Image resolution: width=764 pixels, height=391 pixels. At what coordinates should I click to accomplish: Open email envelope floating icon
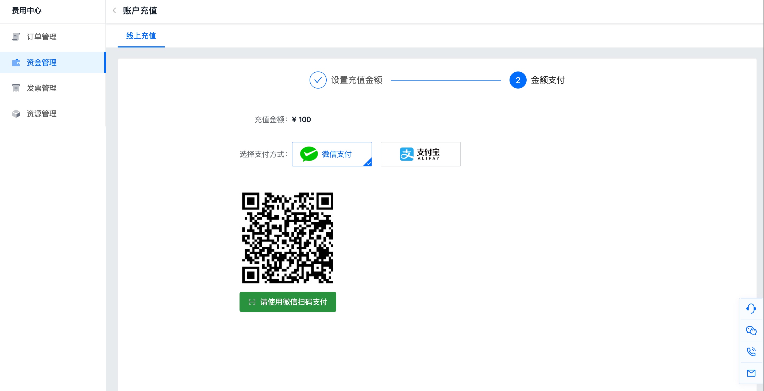[751, 373]
